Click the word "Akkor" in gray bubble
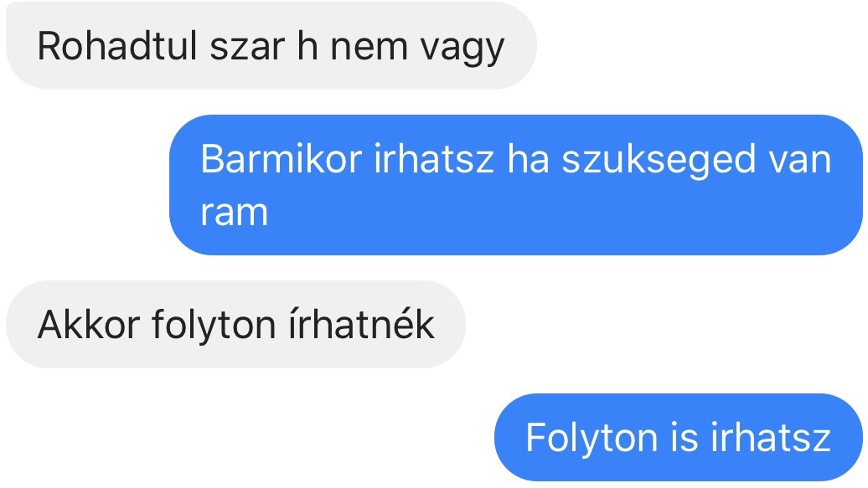Screen dimensions: 868x488 tap(89, 324)
